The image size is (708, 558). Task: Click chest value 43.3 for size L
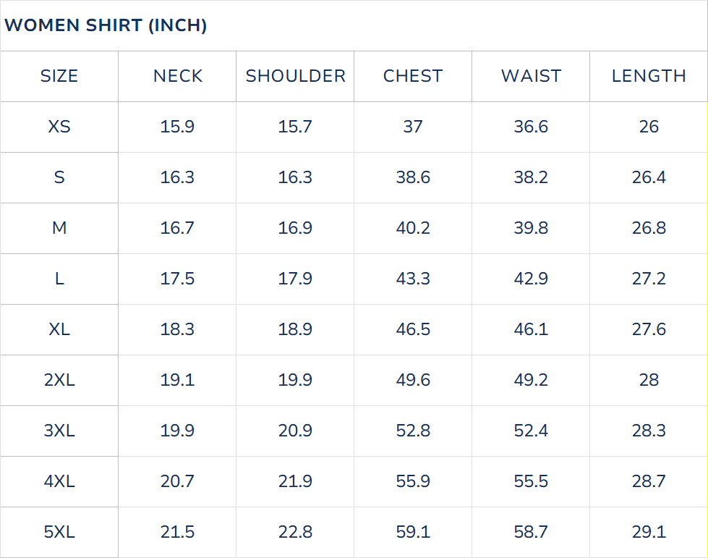point(413,279)
